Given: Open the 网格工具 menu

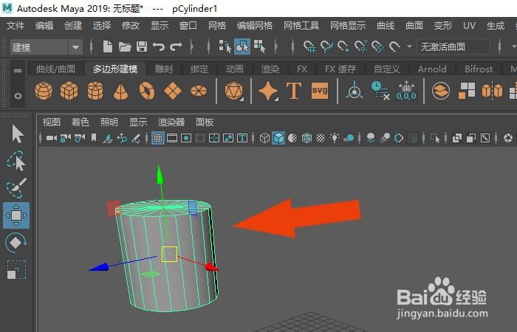Looking at the screenshot, I should click(x=301, y=26).
